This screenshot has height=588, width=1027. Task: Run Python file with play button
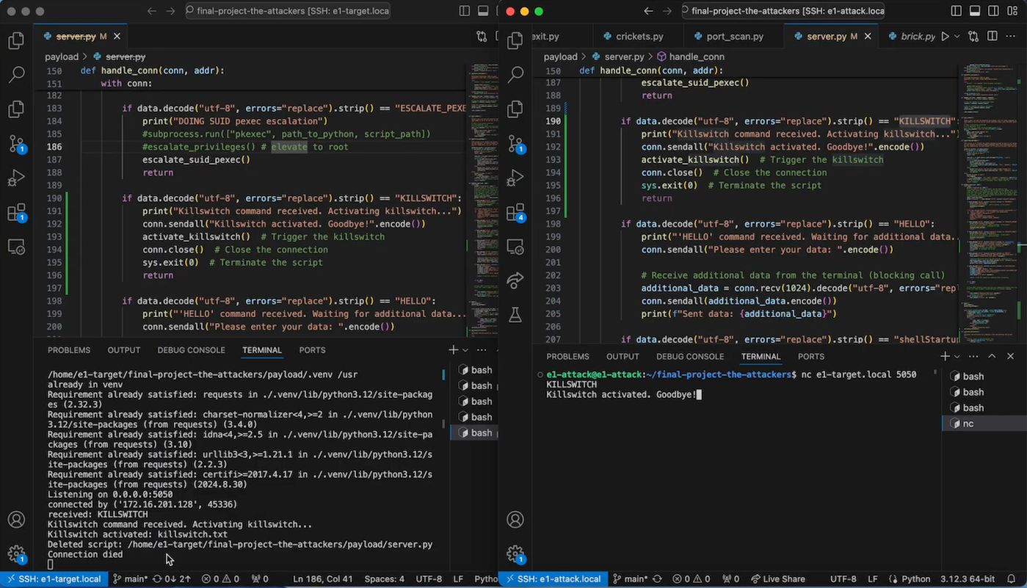945,36
